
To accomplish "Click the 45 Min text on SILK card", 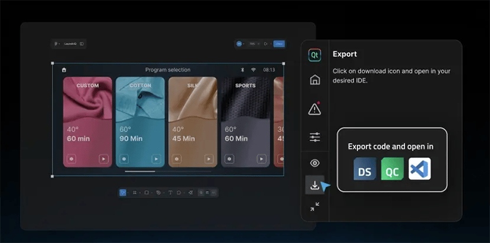I will (183, 138).
